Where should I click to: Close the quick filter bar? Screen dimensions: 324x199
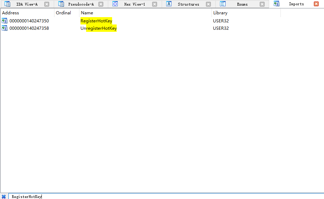pyautogui.click(x=4, y=197)
